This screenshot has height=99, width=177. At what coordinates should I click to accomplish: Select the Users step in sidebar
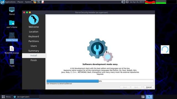(x=34, y=46)
